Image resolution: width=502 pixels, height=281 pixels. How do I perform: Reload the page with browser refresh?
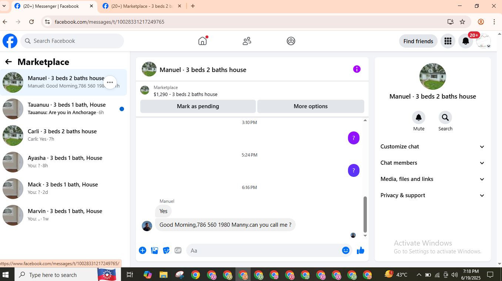(31, 22)
